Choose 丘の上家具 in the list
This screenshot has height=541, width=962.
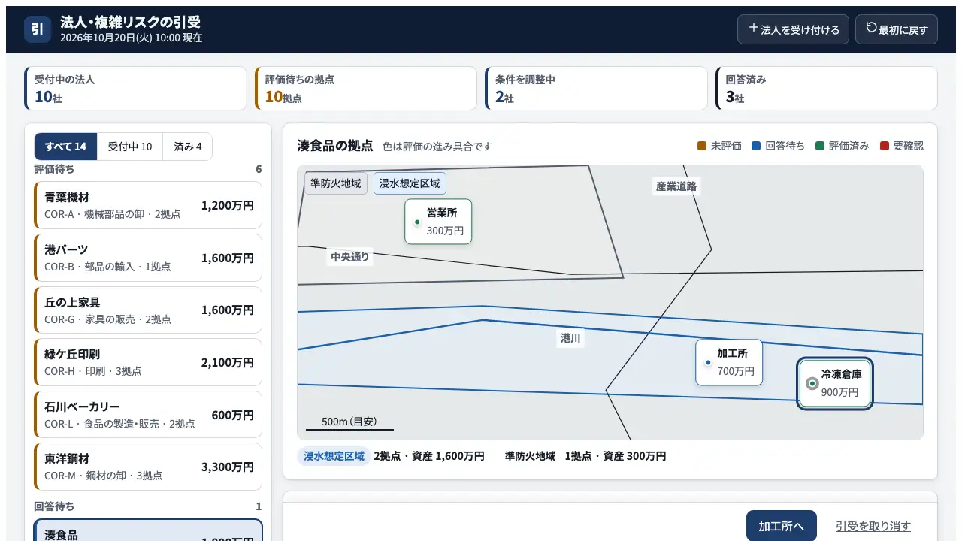tap(148, 310)
